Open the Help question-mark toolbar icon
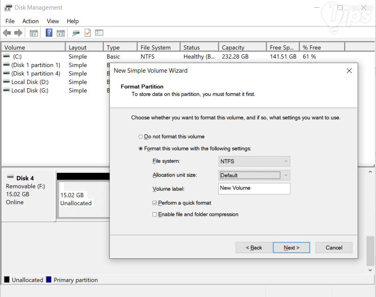 tap(49, 33)
